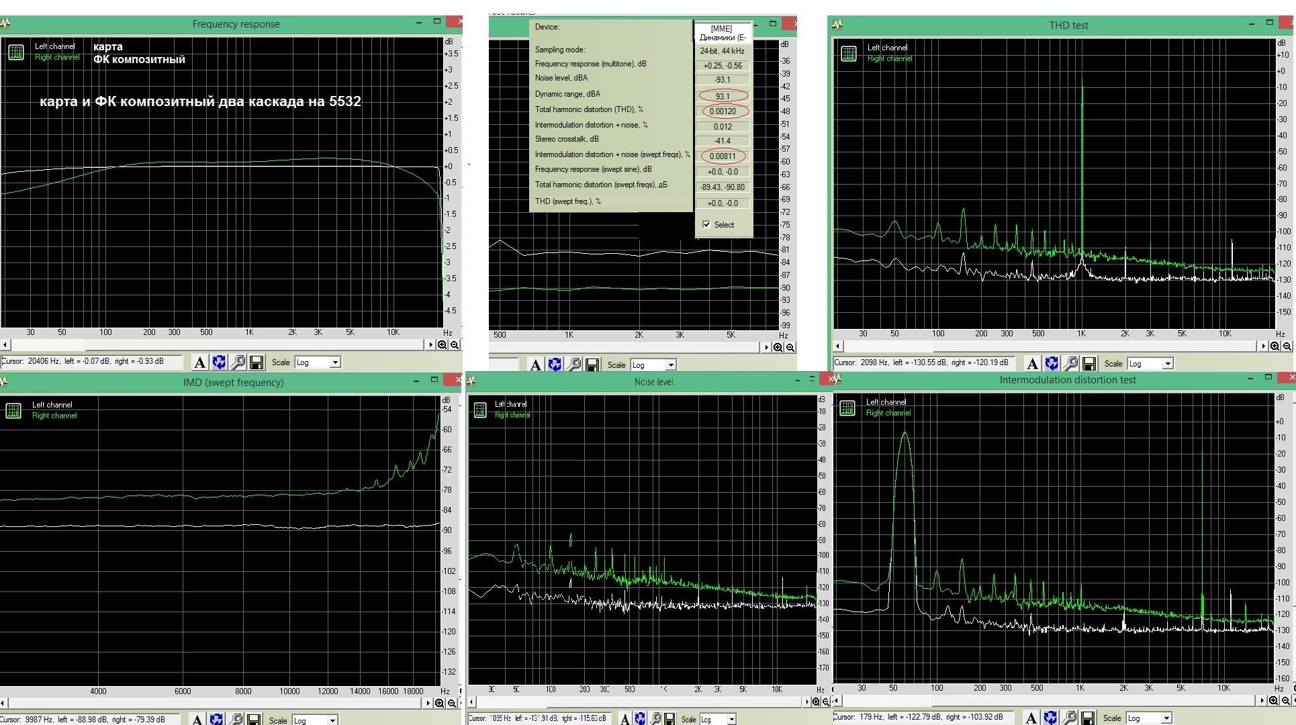This screenshot has width=1296, height=725.
Task: Click save icon in Noise level toolbar
Action: (x=669, y=719)
